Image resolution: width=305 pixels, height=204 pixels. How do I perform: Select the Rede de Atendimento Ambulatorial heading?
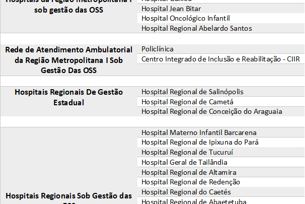point(68,60)
